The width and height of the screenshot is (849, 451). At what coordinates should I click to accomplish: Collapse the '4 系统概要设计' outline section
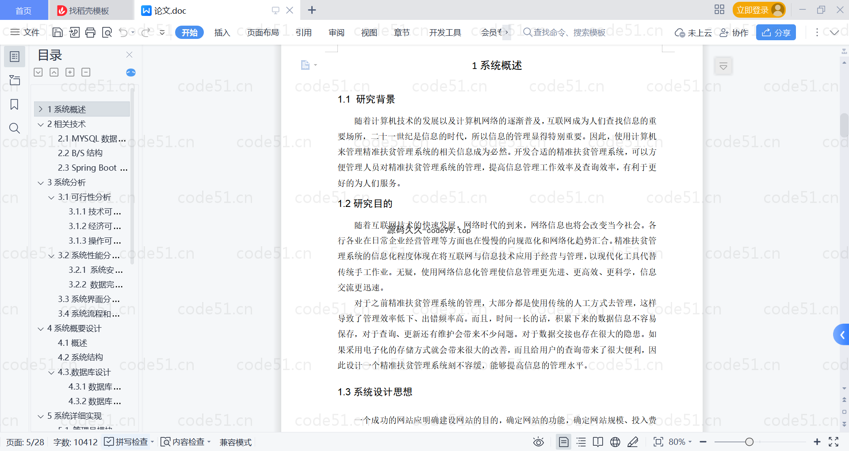(41, 329)
